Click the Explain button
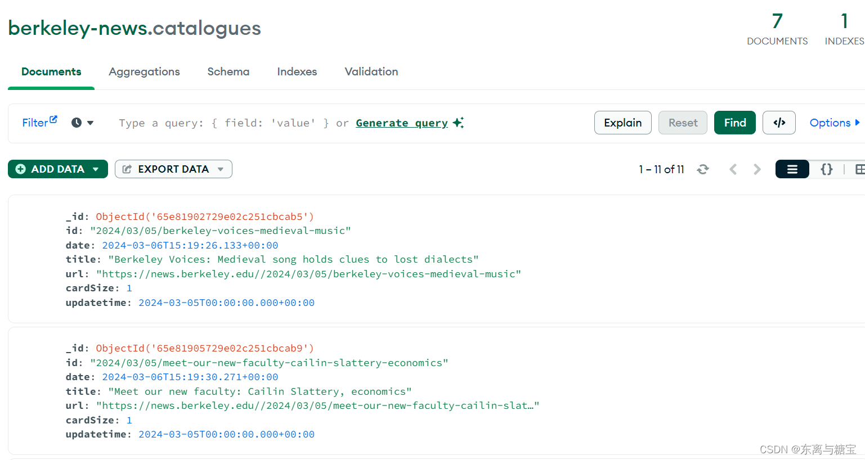 [x=622, y=123]
